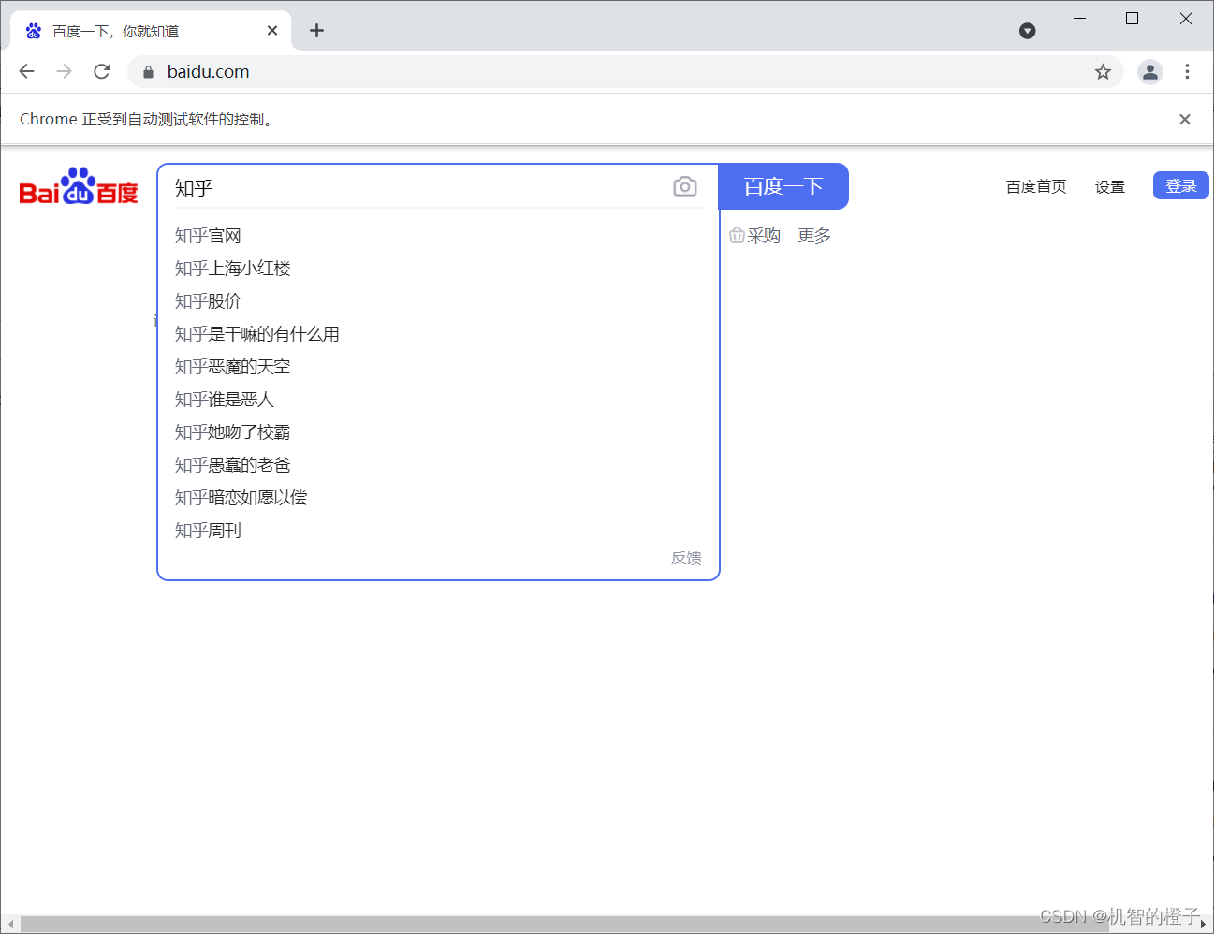Open a new tab with plus icon
This screenshot has width=1214, height=934.
317,31
